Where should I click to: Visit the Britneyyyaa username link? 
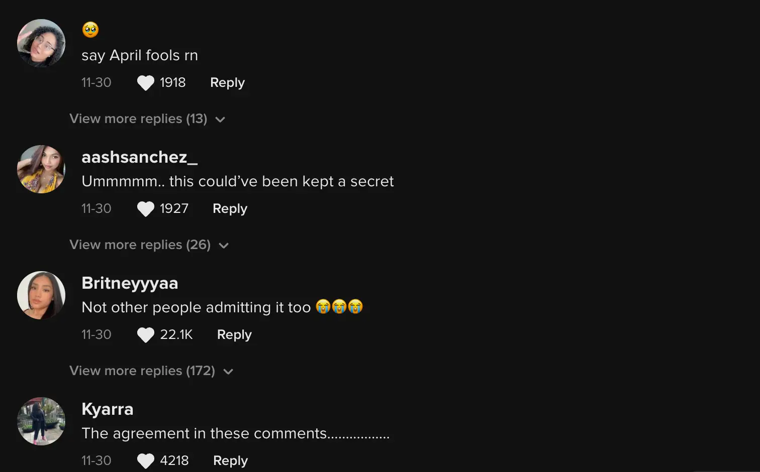click(130, 283)
